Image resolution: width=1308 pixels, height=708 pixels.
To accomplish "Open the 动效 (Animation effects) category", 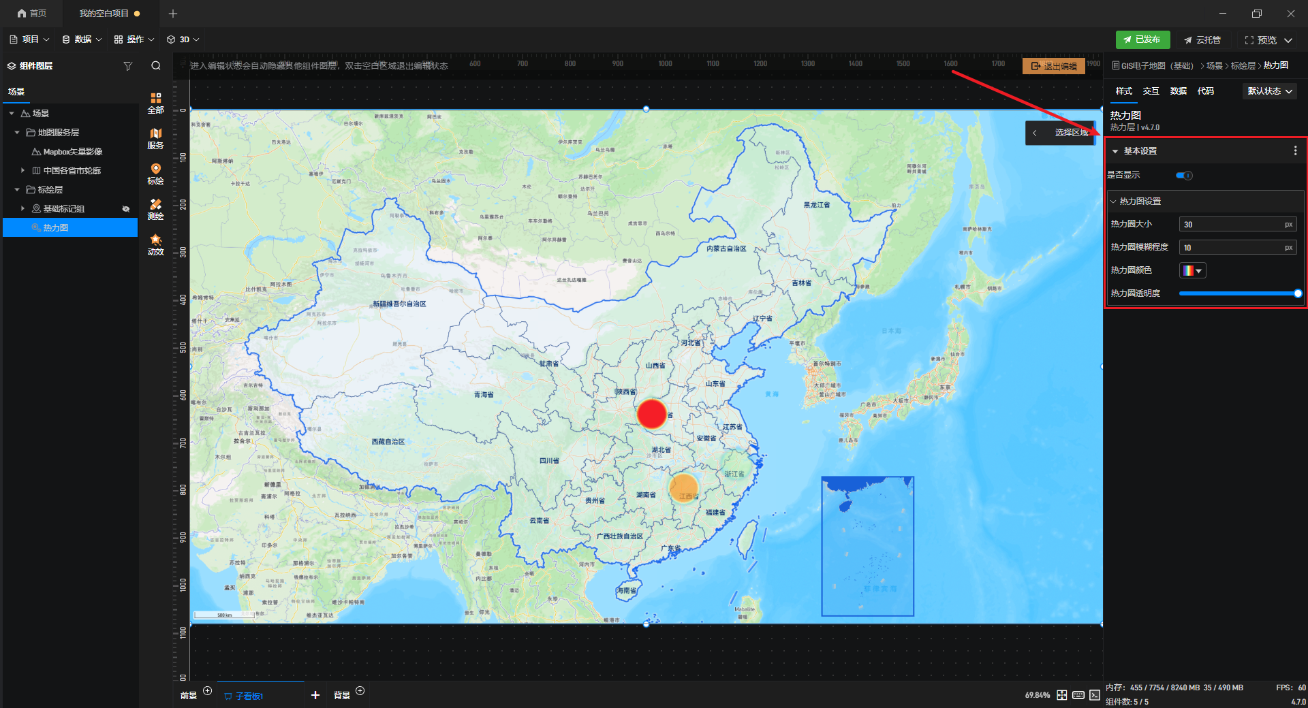I will 155,244.
